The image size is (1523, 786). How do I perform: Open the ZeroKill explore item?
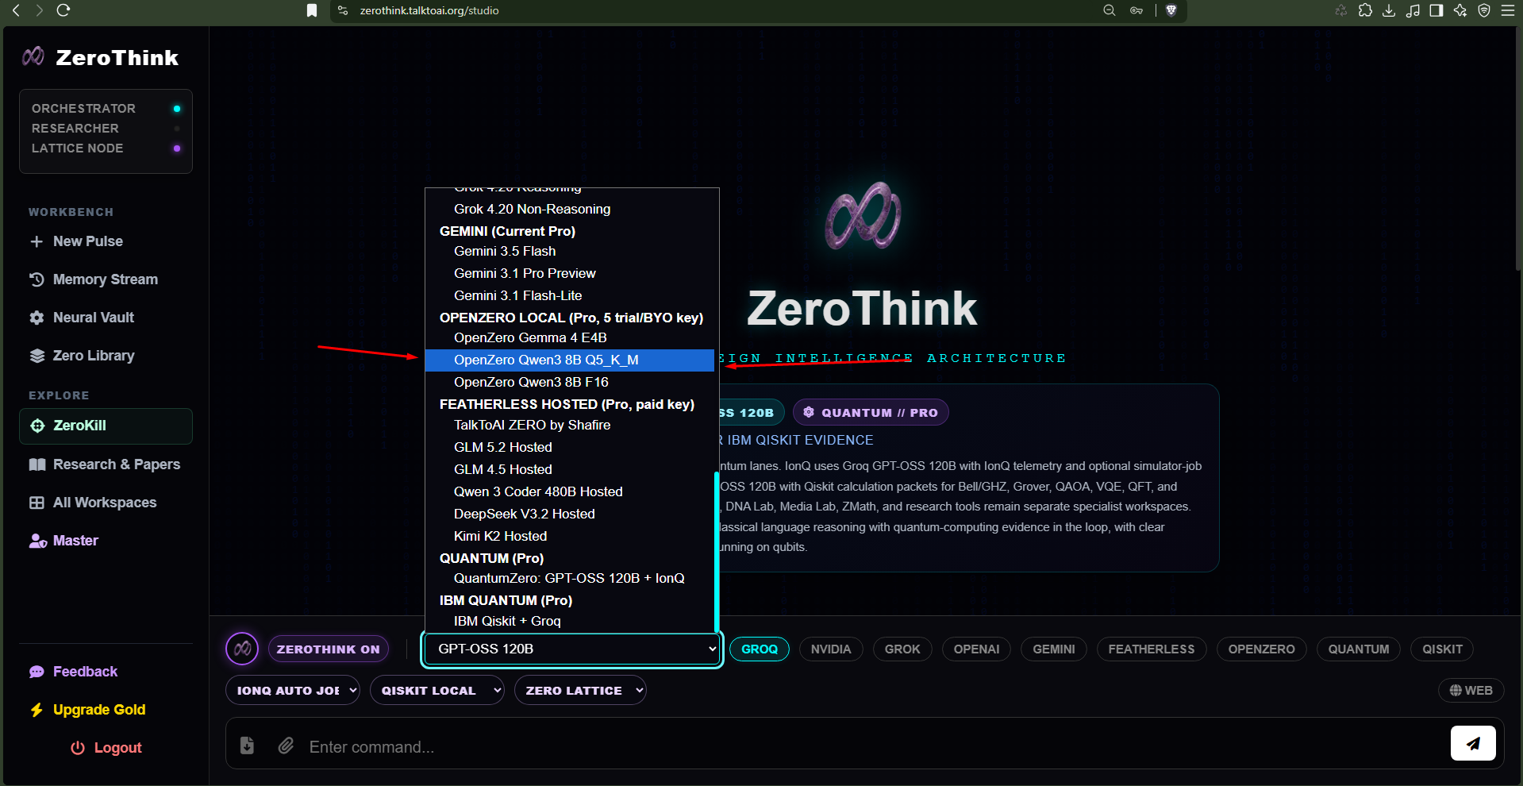(106, 426)
